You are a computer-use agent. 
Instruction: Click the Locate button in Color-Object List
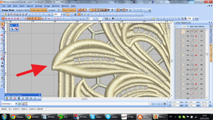pyautogui.click(x=184, y=26)
